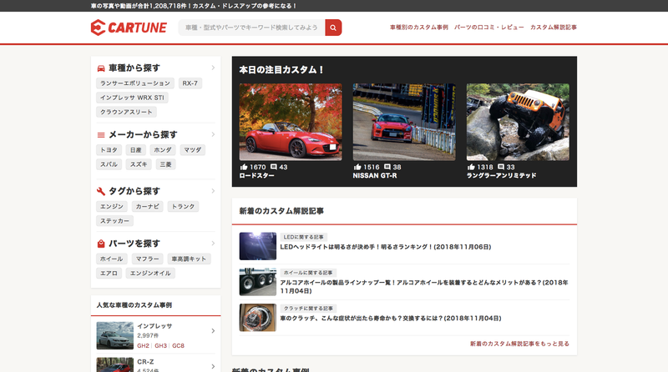This screenshot has width=668, height=372.
Task: Click the comment icon showing 33
Action: pos(501,167)
